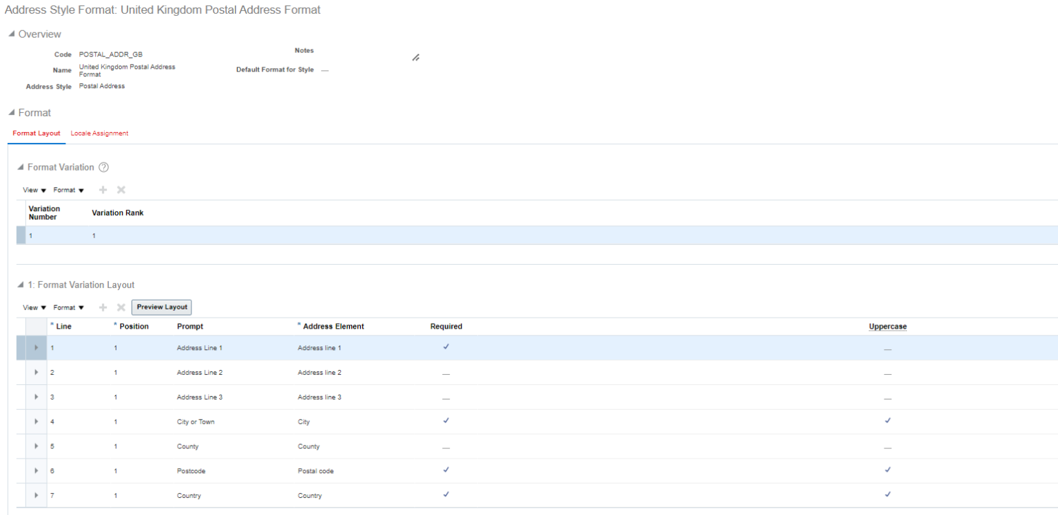Click the Address Element column header
Image resolution: width=1058 pixels, height=515 pixels.
[x=333, y=327]
